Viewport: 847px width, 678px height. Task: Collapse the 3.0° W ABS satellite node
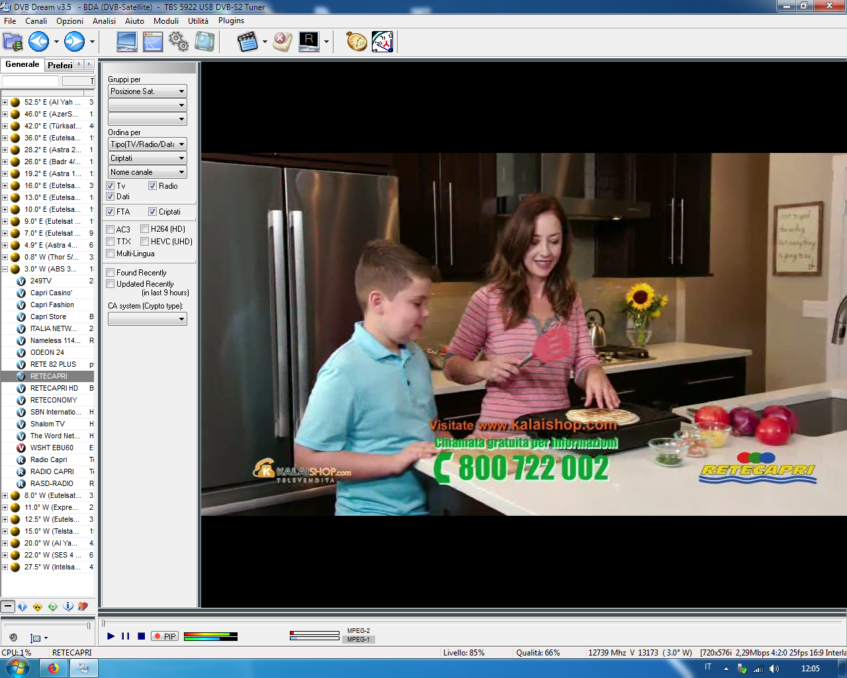(5, 269)
